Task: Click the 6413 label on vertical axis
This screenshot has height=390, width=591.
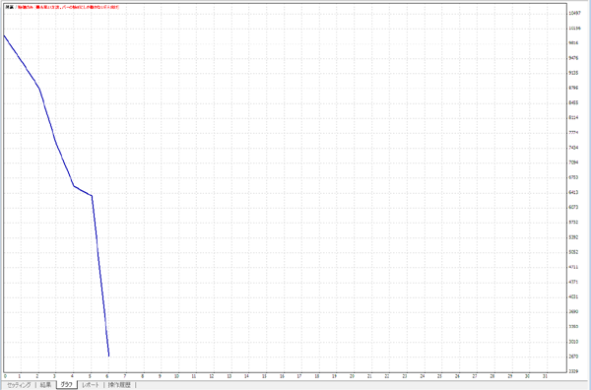Action: pos(573,192)
